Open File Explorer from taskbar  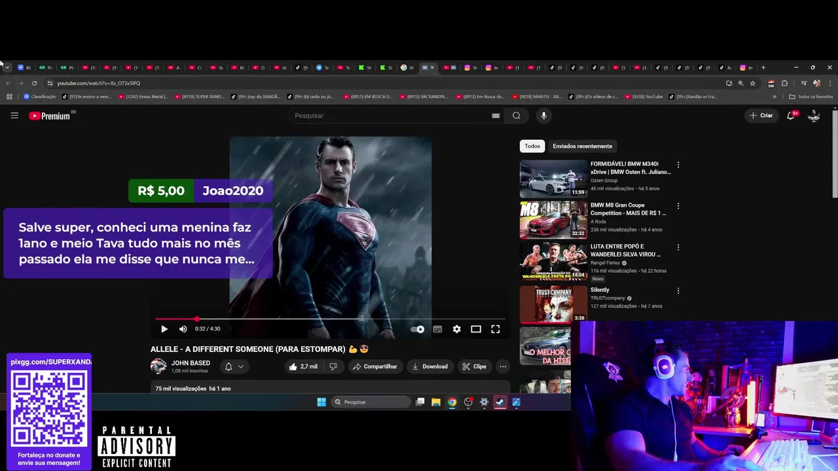pos(436,402)
